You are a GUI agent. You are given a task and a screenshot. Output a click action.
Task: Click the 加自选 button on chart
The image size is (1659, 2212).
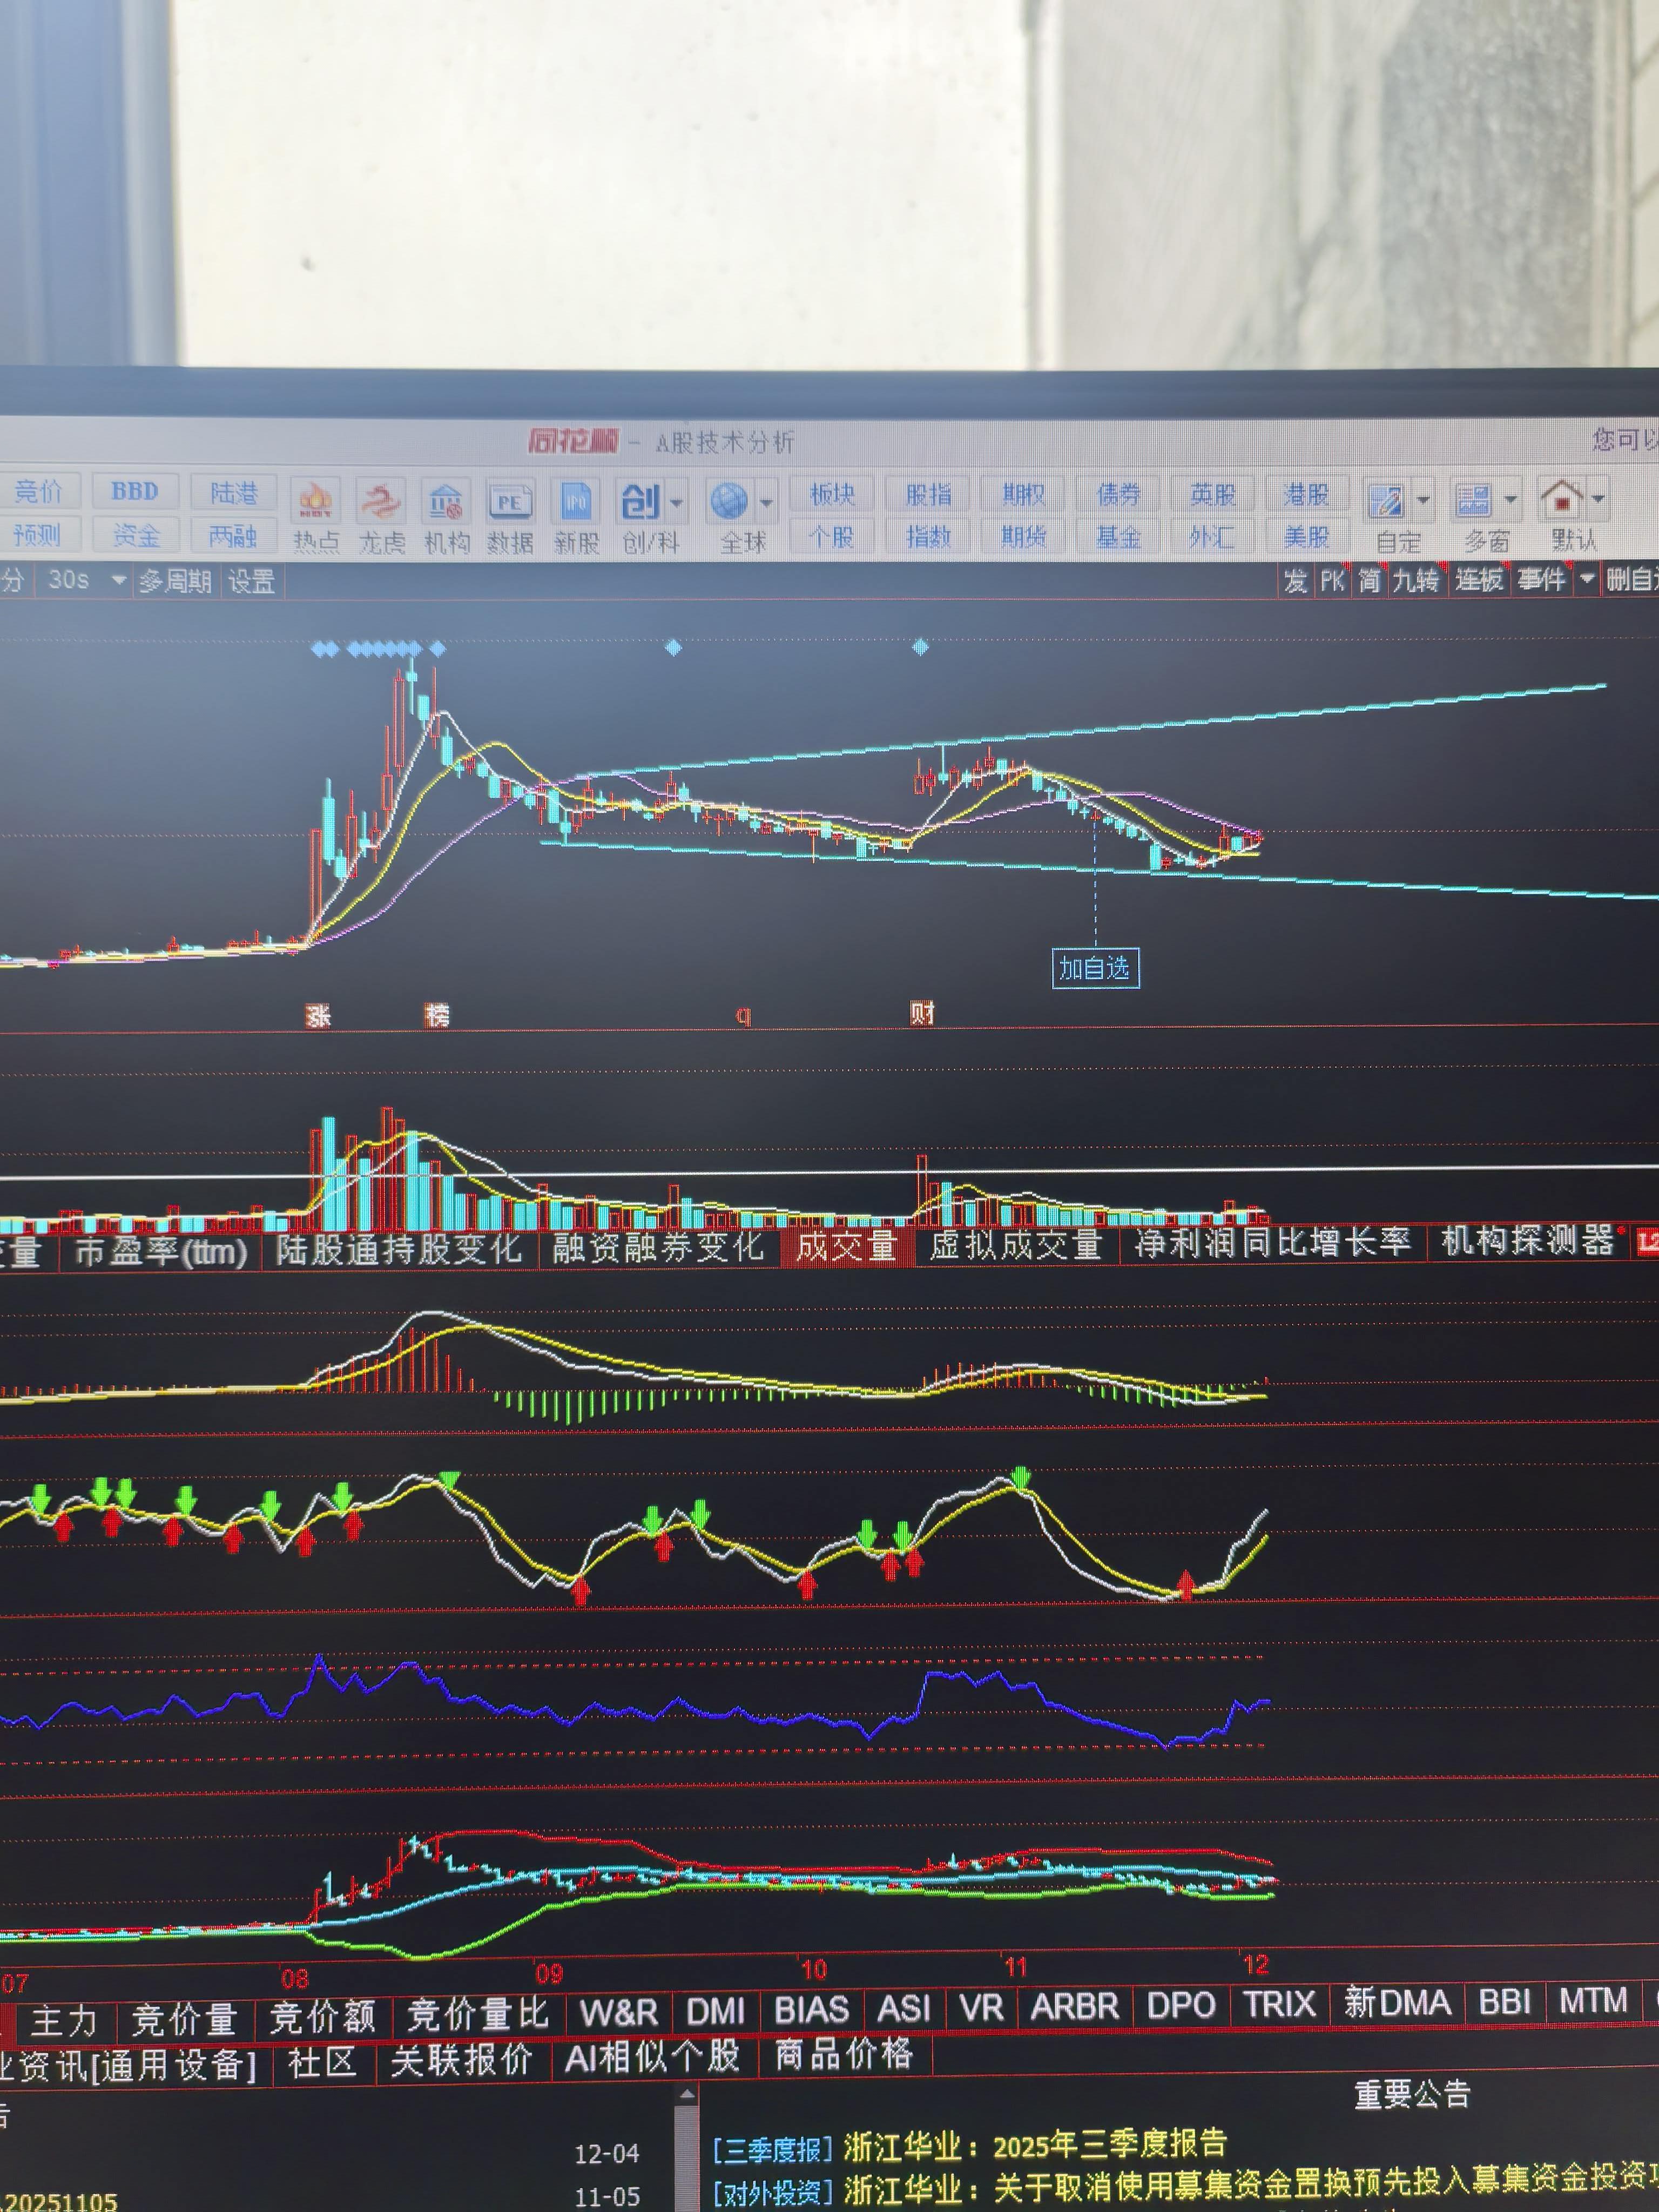click(1095, 968)
